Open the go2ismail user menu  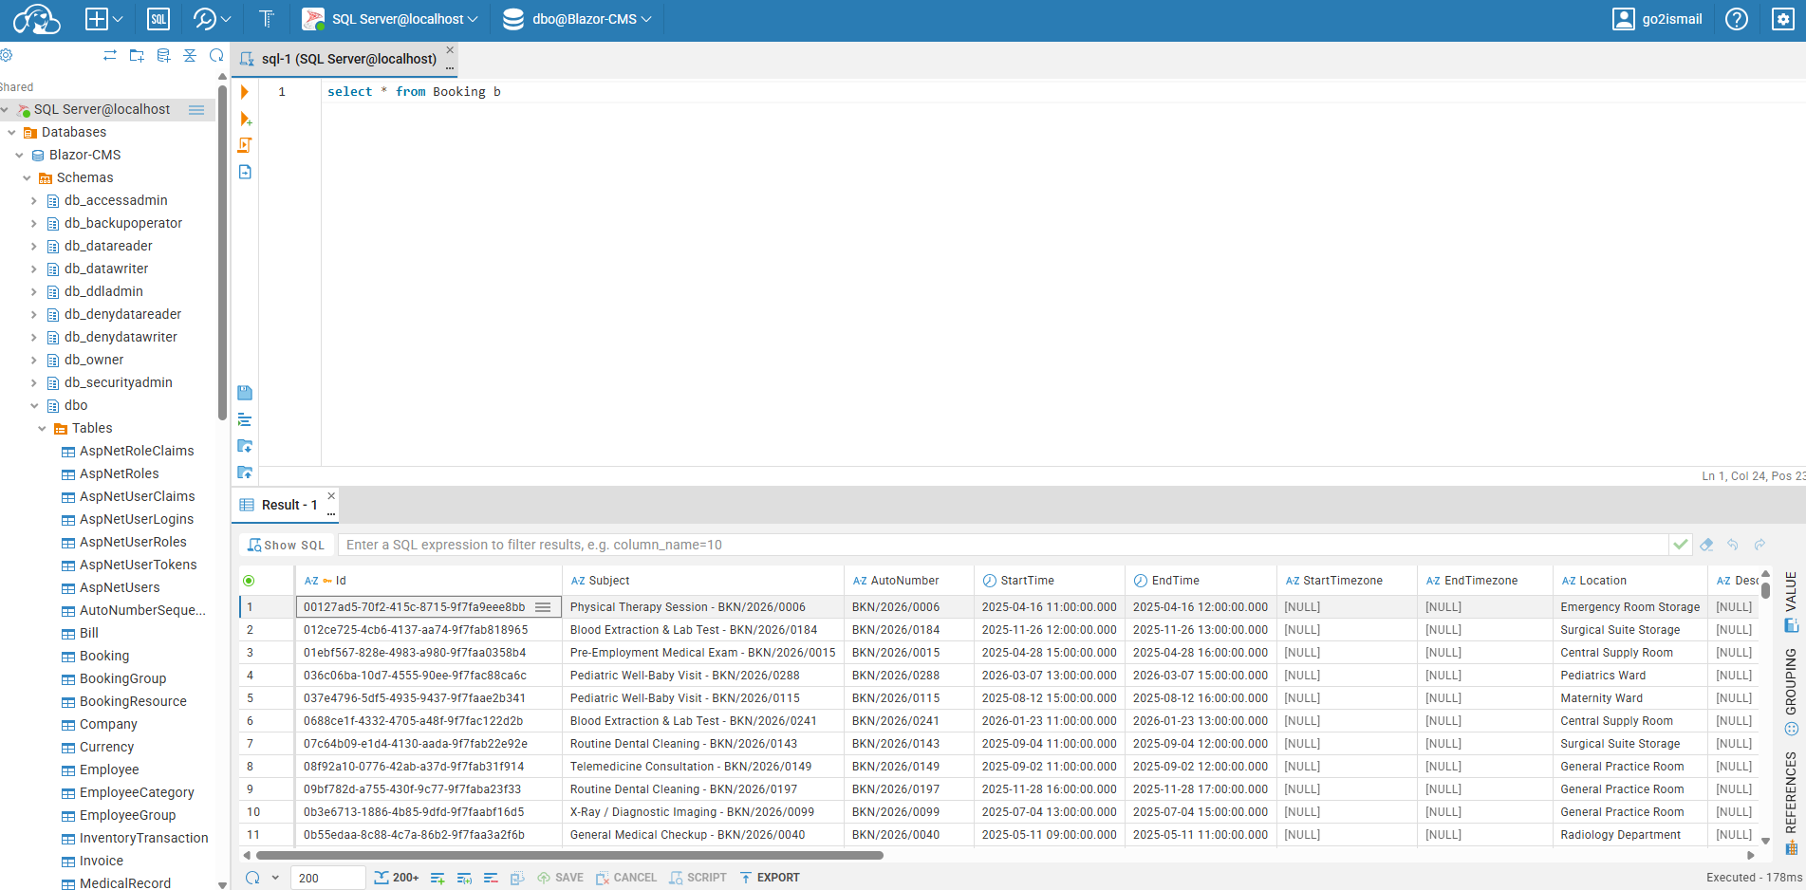tap(1658, 19)
